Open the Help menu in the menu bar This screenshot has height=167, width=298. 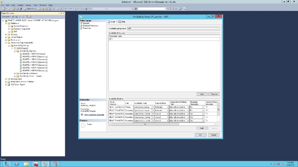pos(50,5)
